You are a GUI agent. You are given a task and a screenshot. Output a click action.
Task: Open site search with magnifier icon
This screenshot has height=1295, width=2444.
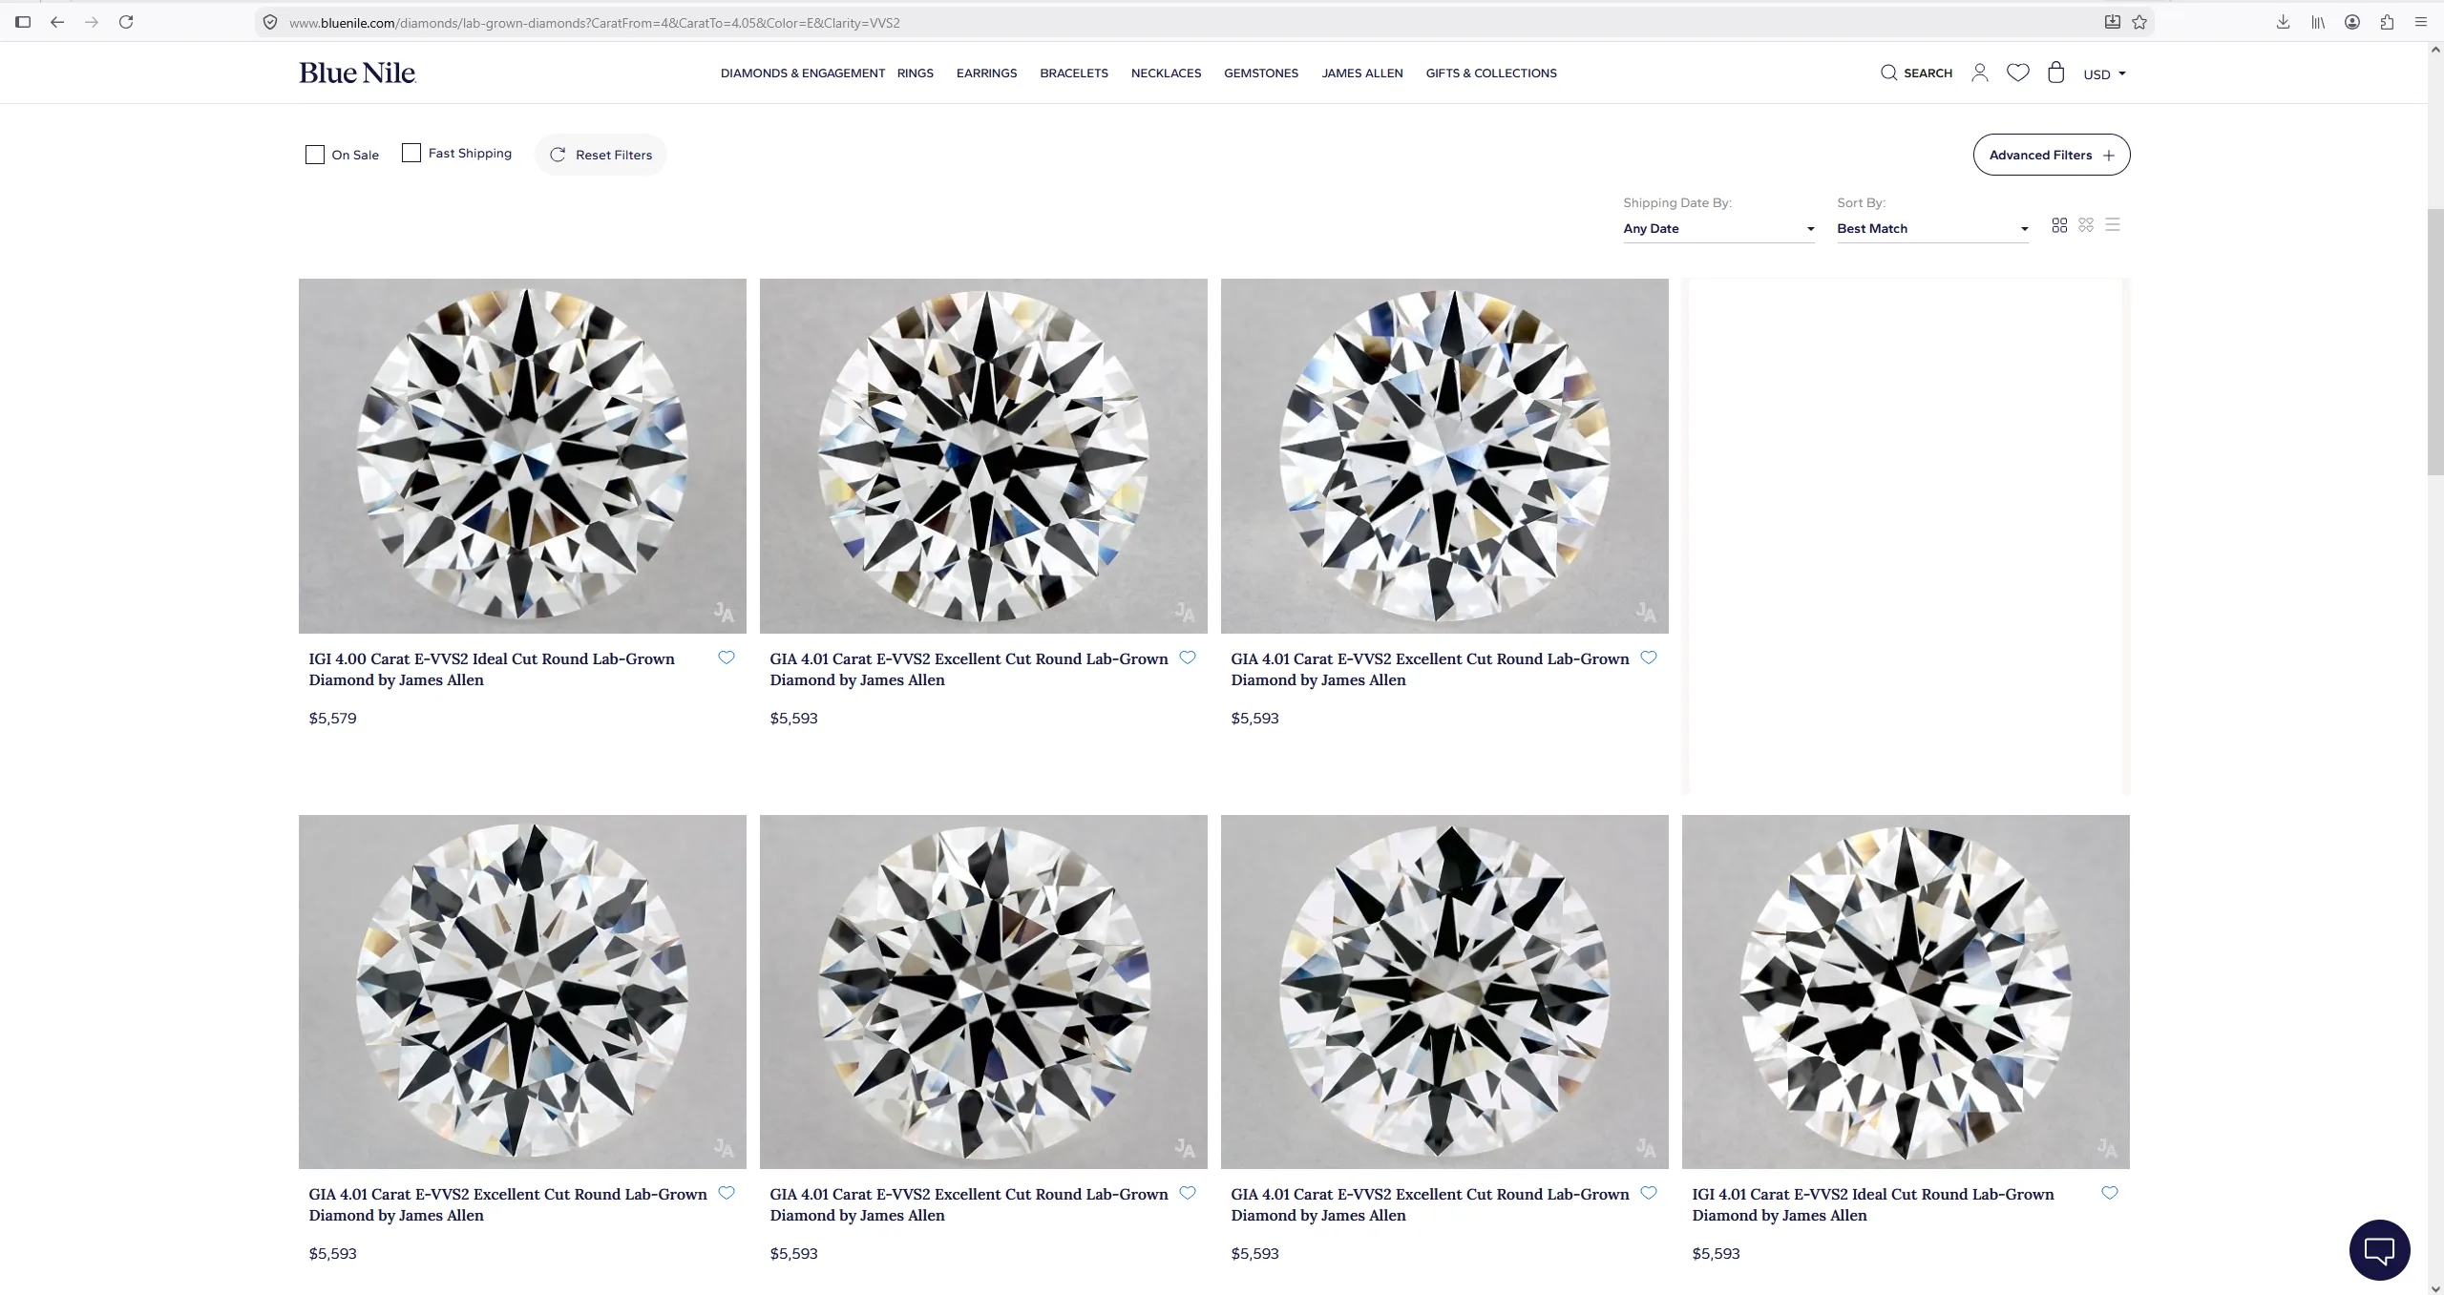1888,73
